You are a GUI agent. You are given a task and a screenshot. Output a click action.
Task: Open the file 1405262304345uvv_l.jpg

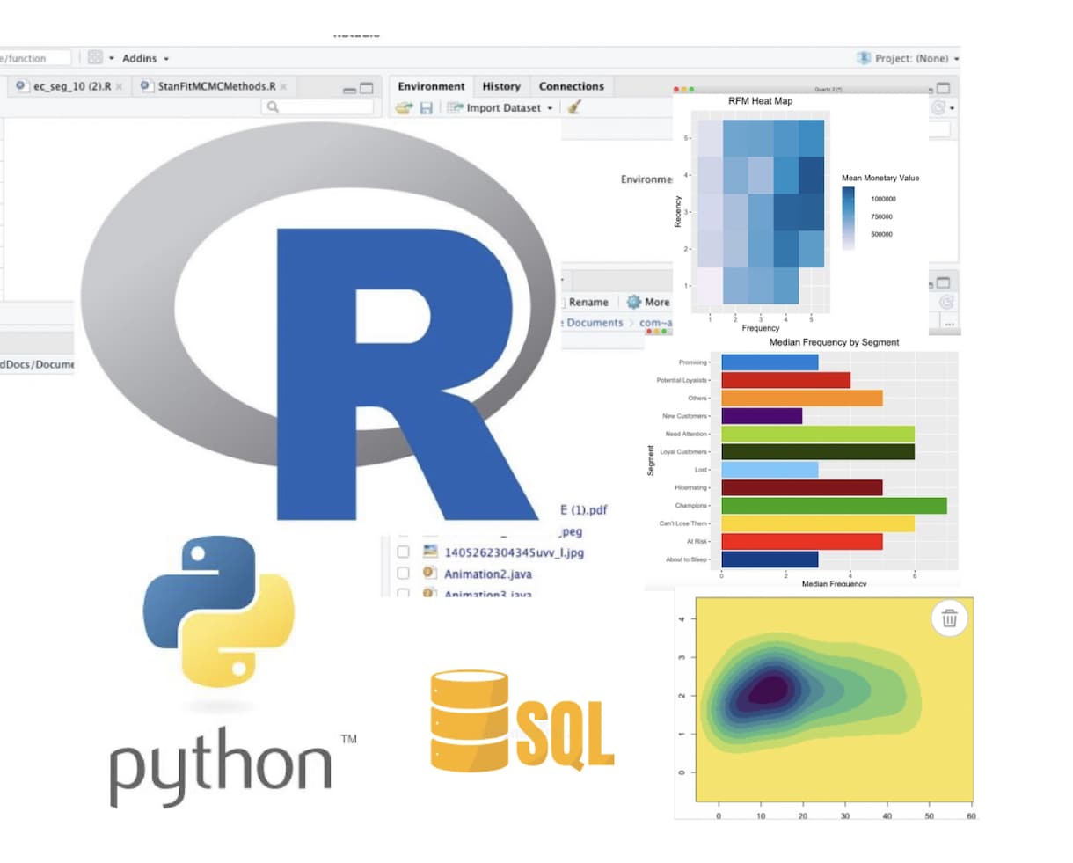click(x=514, y=552)
